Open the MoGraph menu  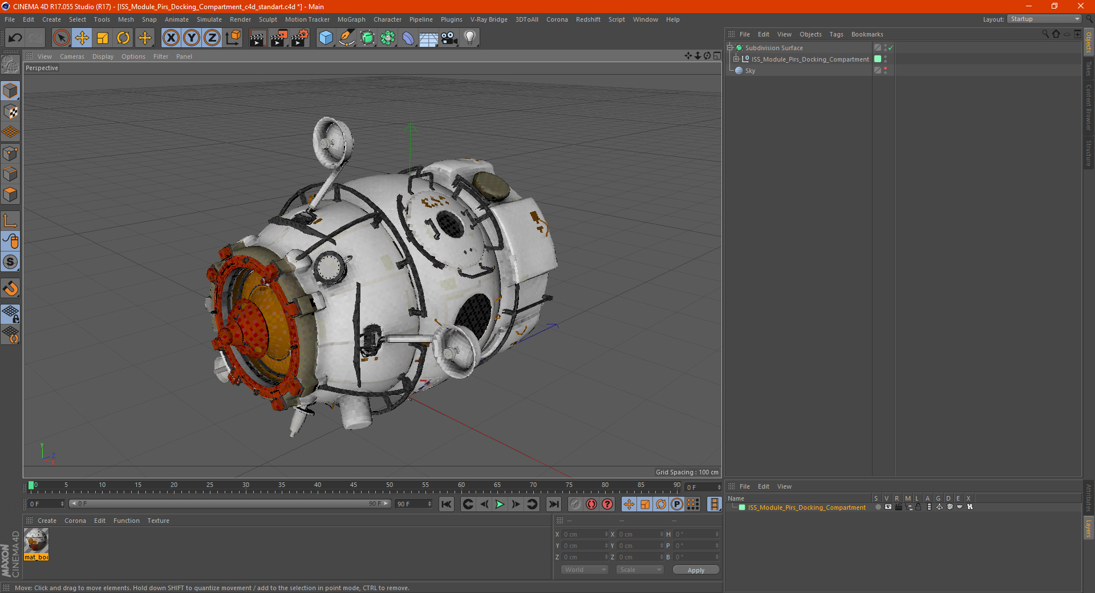[x=351, y=19]
